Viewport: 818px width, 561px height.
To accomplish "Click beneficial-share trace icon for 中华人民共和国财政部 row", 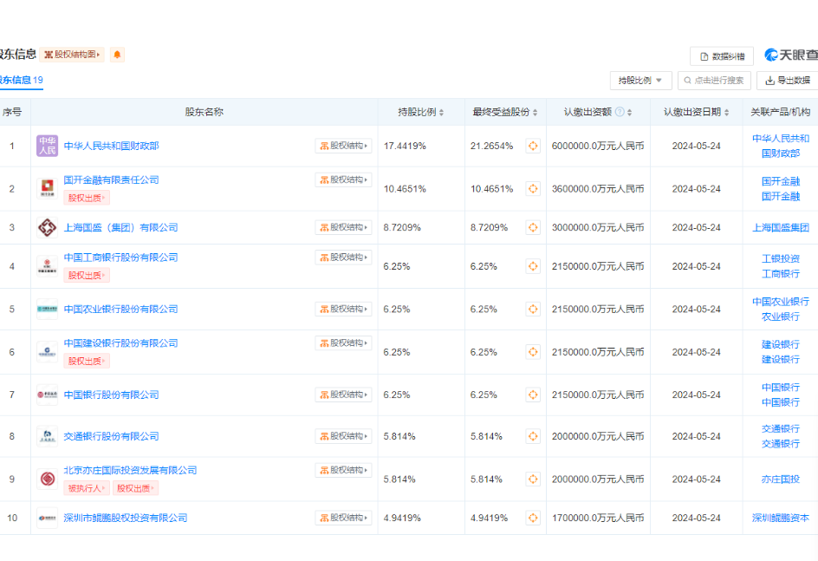I will pyautogui.click(x=533, y=147).
